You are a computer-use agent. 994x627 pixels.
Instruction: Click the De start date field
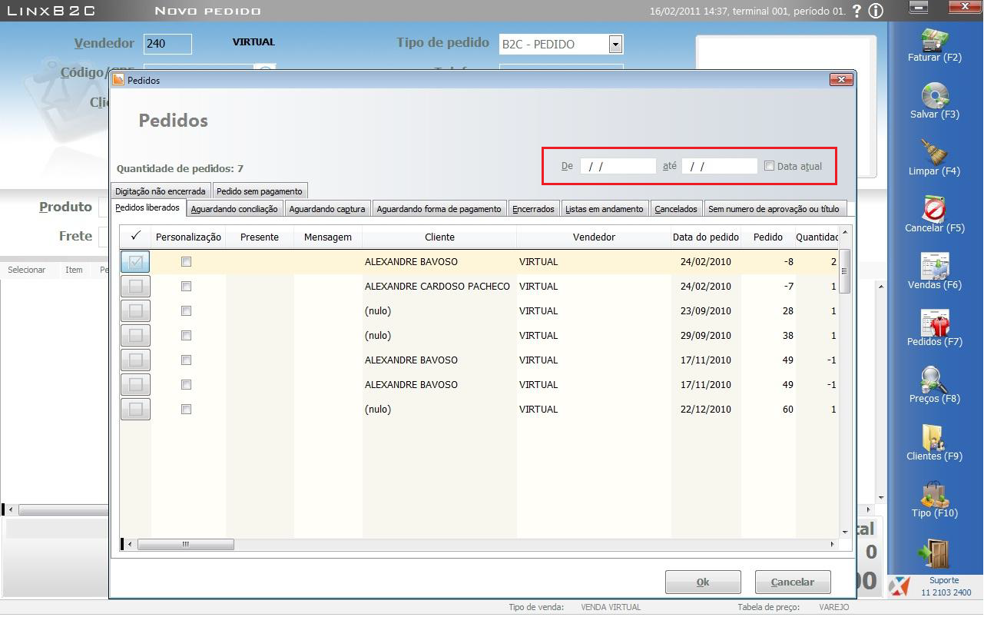coord(618,166)
